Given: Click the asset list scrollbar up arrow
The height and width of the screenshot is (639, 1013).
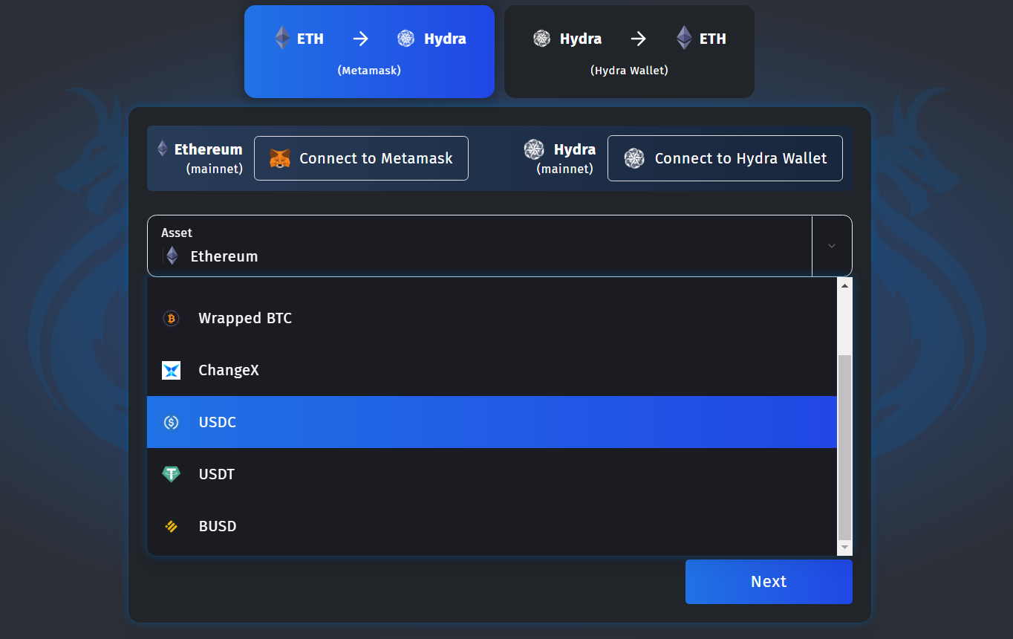Looking at the screenshot, I should (x=844, y=285).
